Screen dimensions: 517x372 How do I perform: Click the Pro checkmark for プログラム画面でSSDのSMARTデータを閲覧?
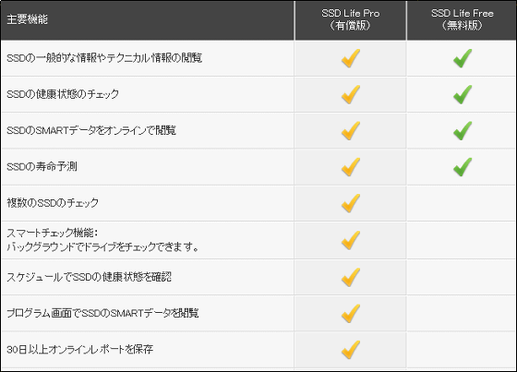tap(351, 313)
